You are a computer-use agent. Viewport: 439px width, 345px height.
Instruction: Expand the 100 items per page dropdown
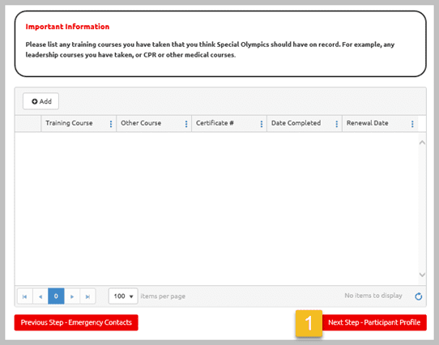click(123, 296)
